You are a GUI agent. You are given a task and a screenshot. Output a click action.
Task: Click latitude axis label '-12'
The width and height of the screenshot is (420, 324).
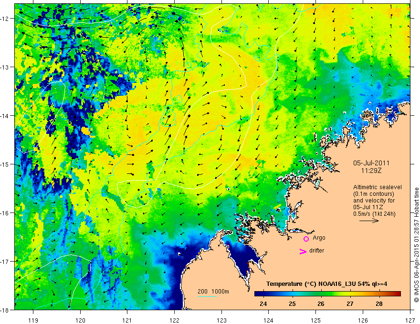point(5,19)
